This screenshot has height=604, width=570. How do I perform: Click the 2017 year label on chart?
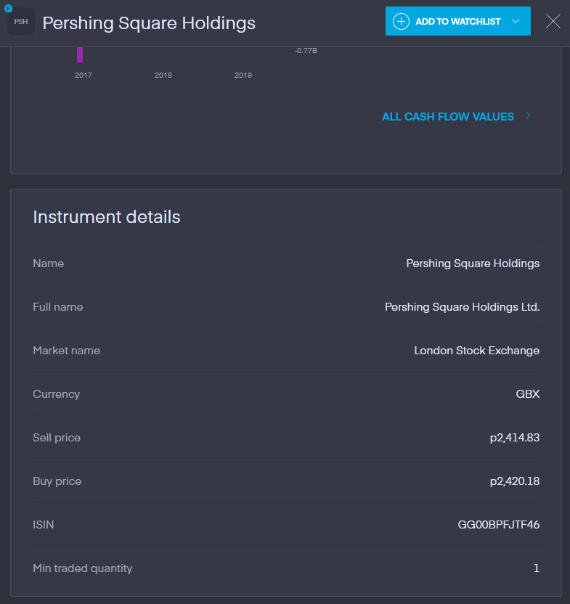[x=84, y=75]
